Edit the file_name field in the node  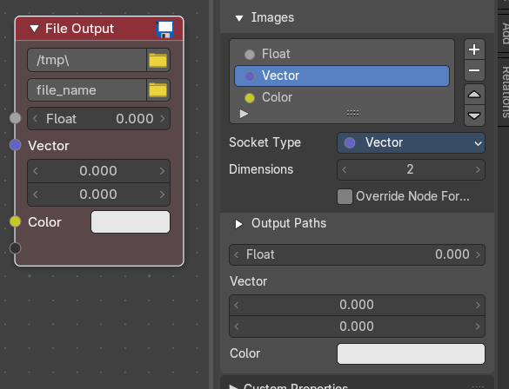[x=87, y=90]
